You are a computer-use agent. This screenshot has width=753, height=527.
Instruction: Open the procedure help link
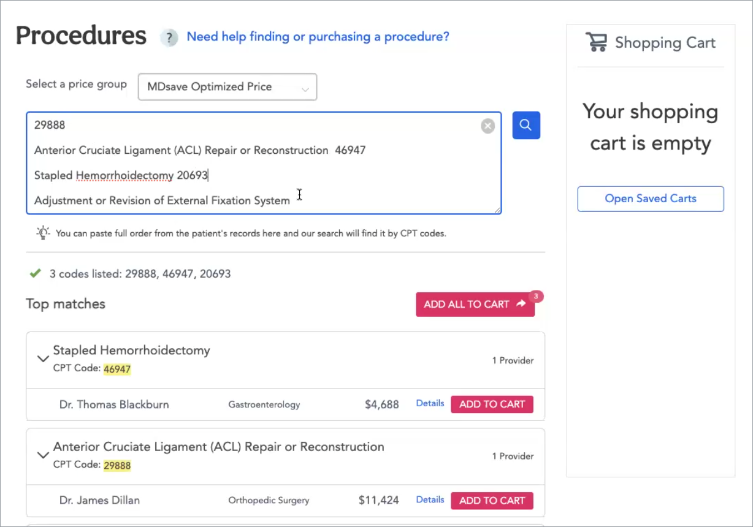[x=318, y=37]
